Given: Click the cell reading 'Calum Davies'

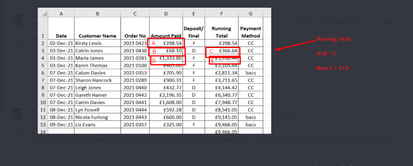Looking at the screenshot, I should coord(97,73).
